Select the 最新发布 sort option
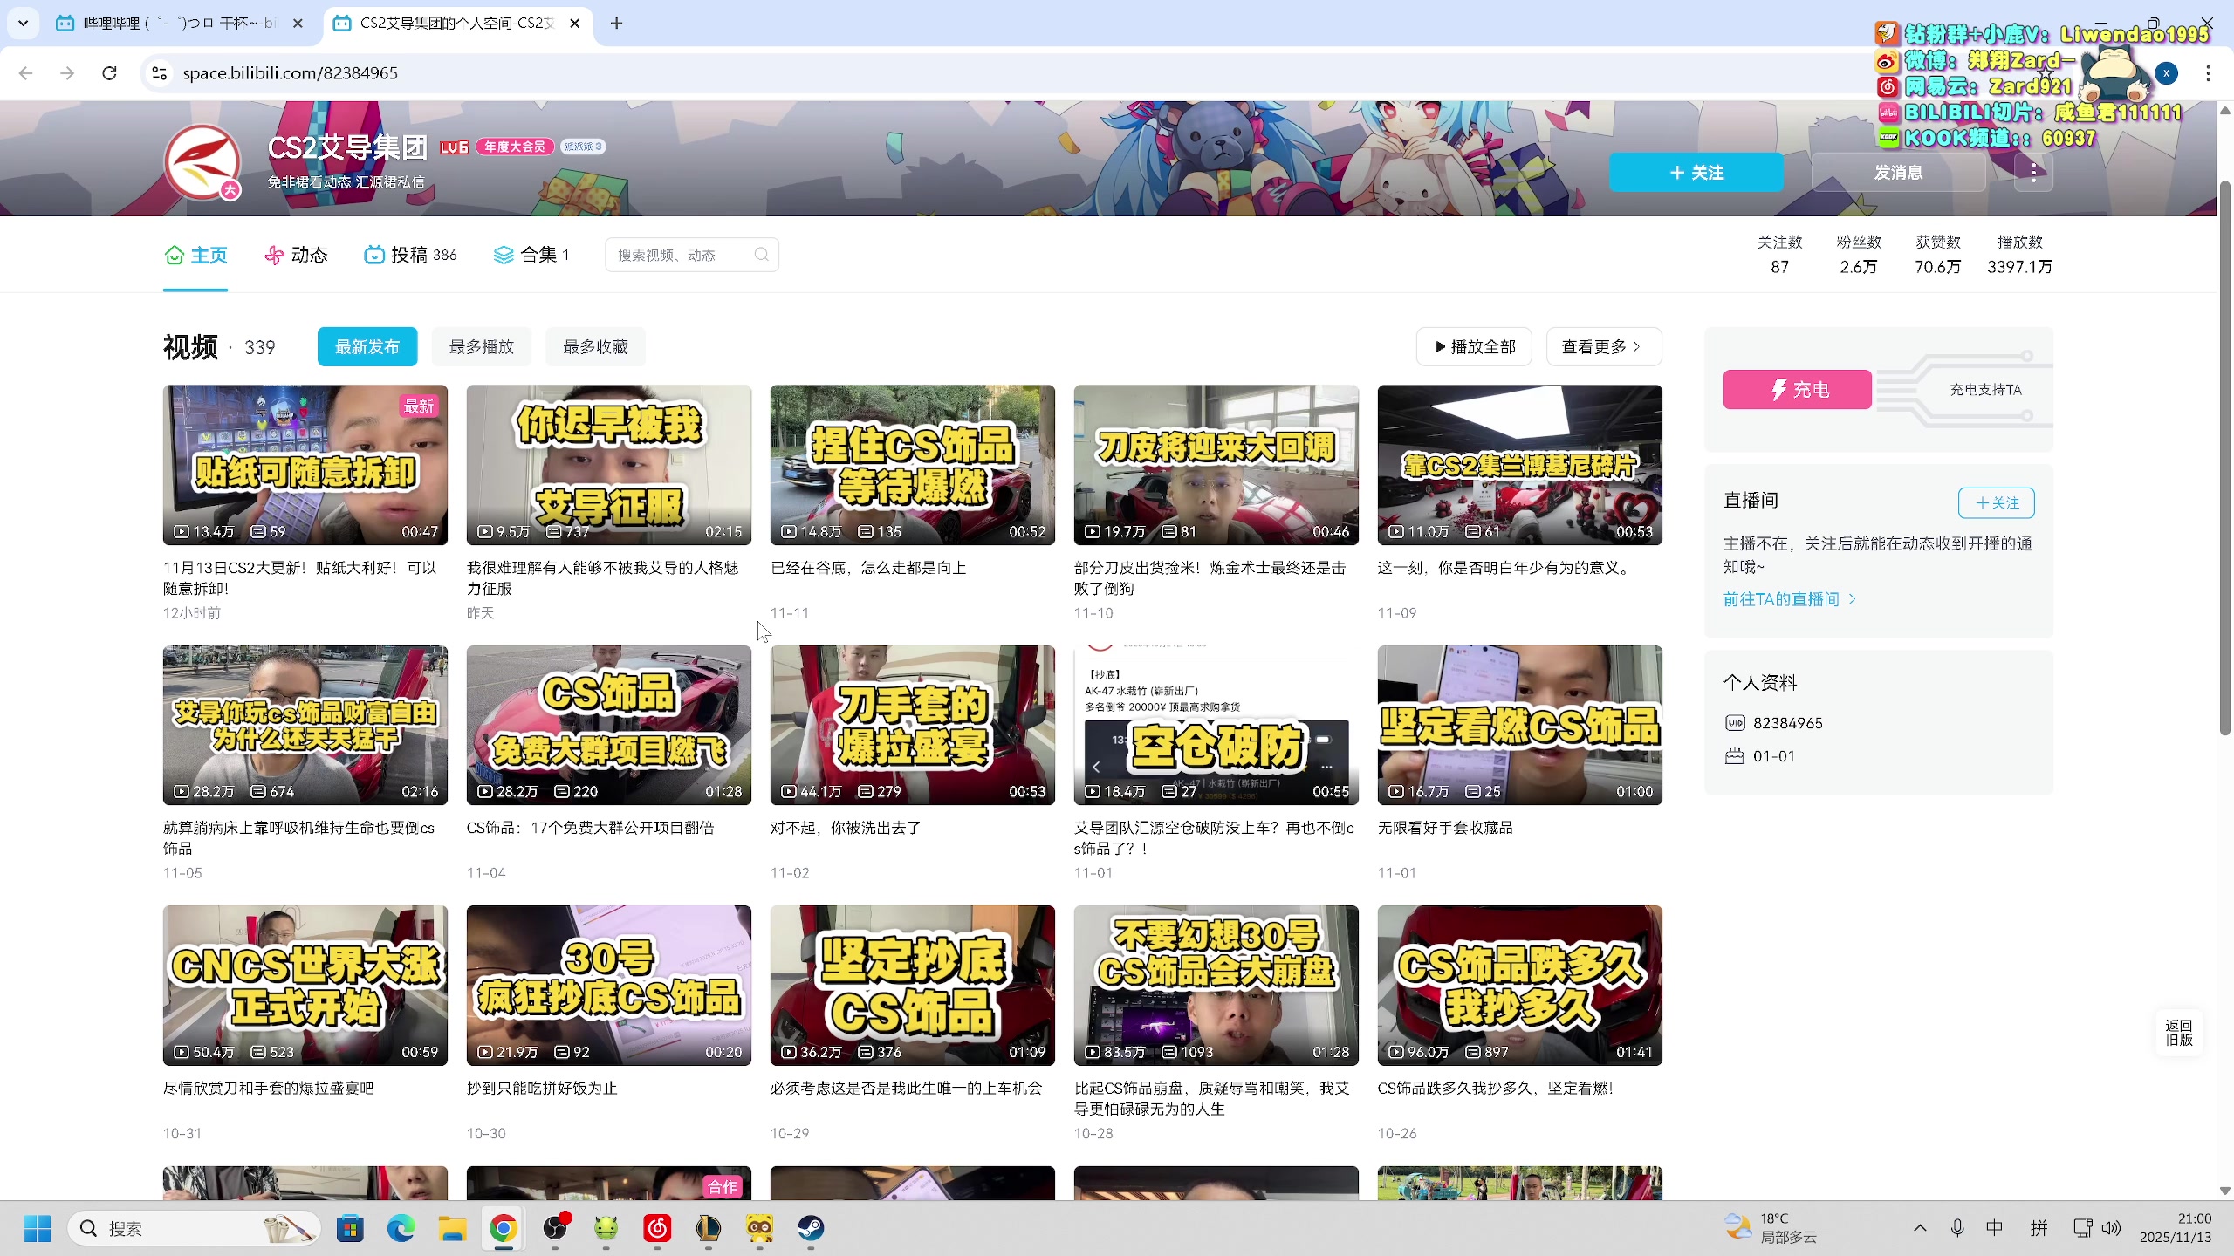Image resolution: width=2234 pixels, height=1256 pixels. coord(367,346)
